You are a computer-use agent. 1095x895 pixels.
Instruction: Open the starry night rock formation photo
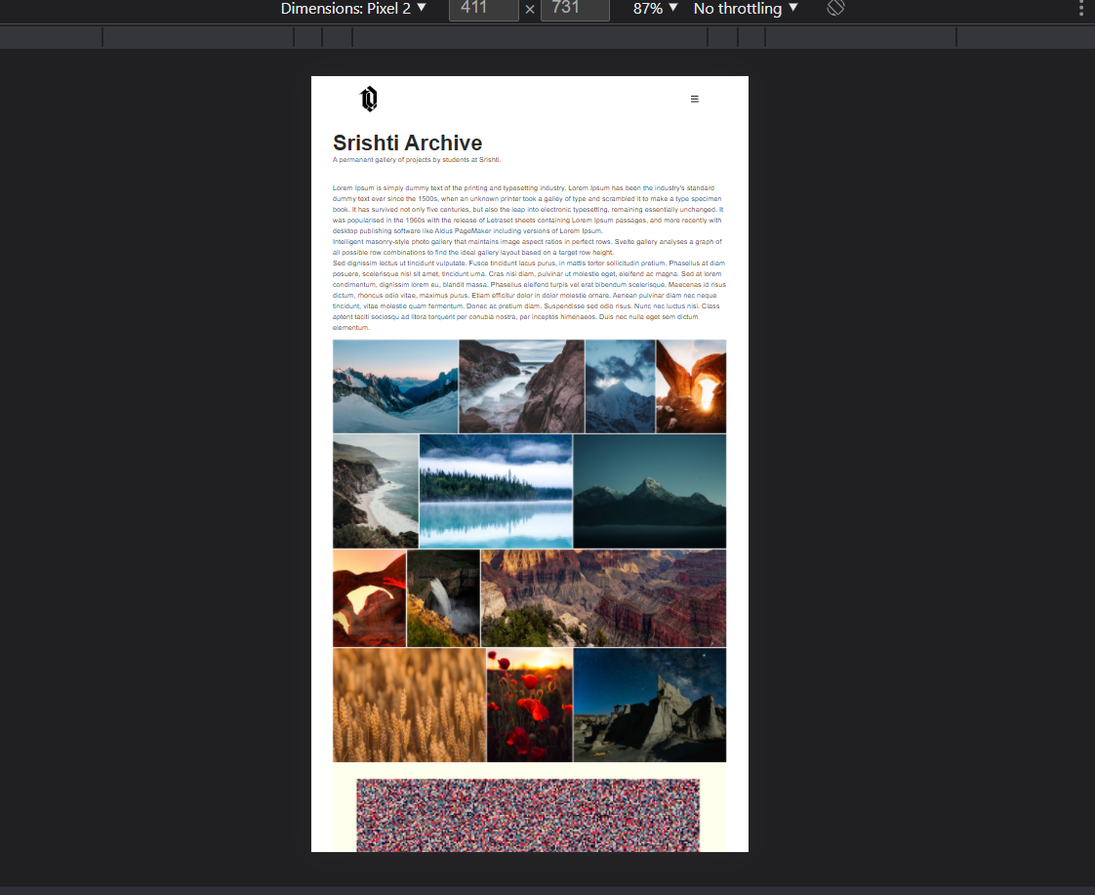pyautogui.click(x=650, y=705)
